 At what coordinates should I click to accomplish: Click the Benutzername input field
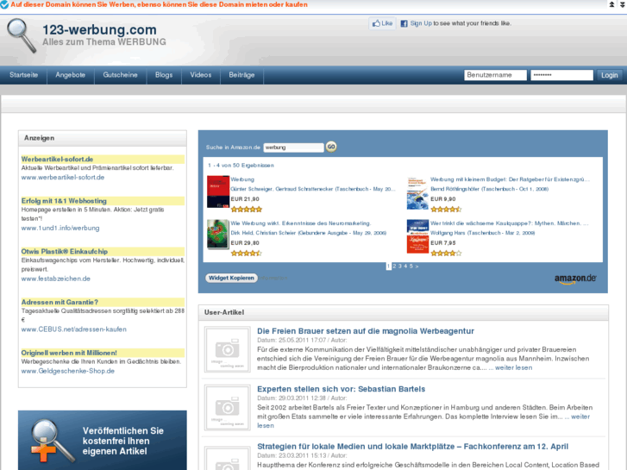coord(495,75)
